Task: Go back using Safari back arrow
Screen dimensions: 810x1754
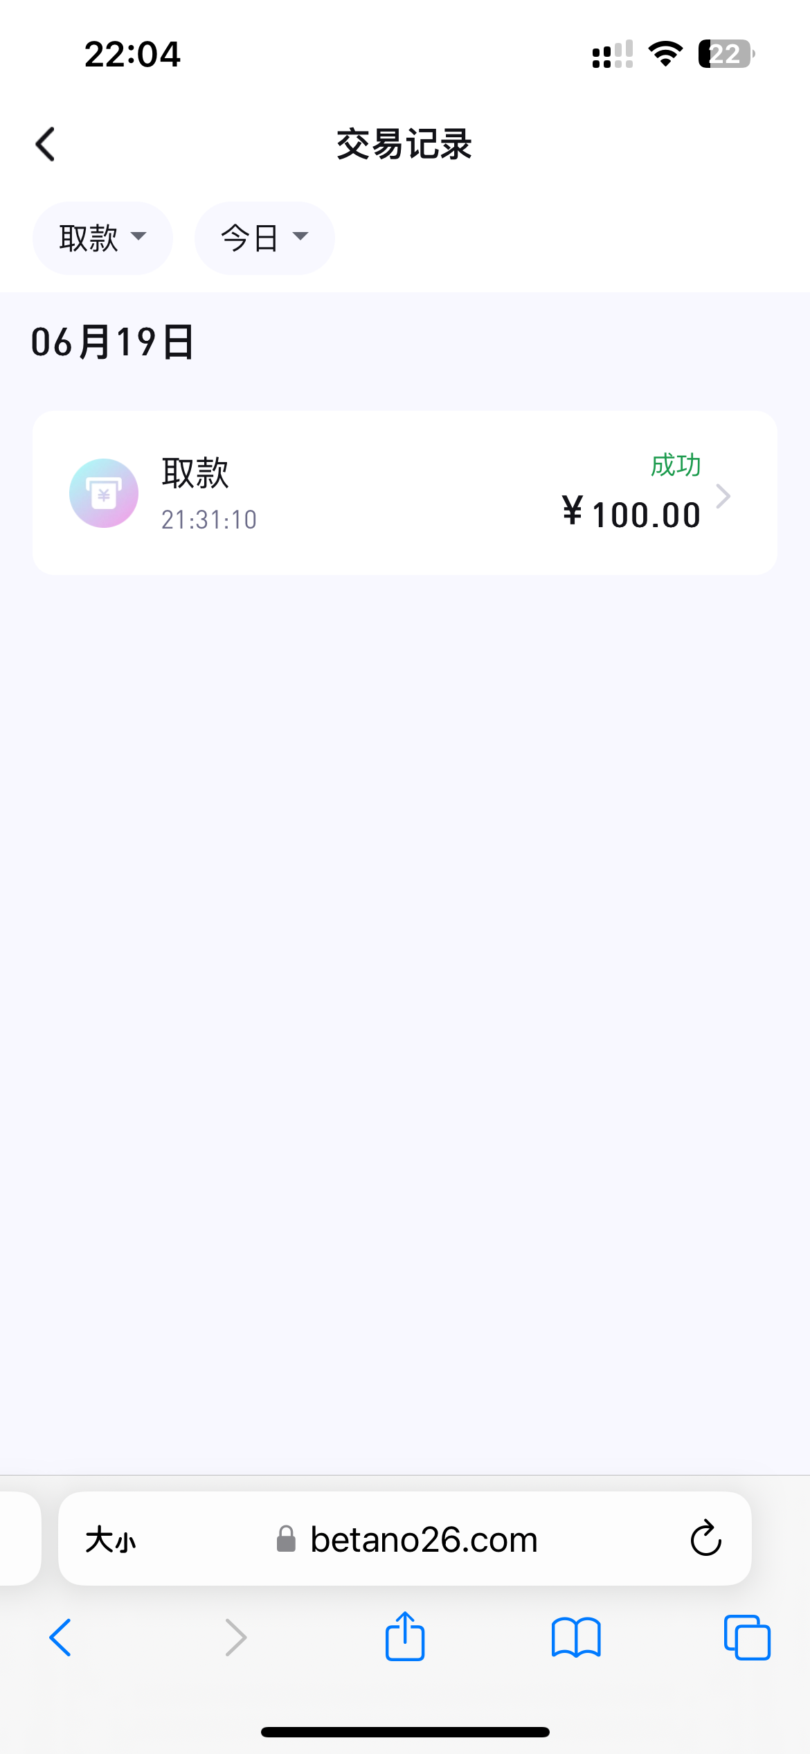Action: tap(61, 1638)
